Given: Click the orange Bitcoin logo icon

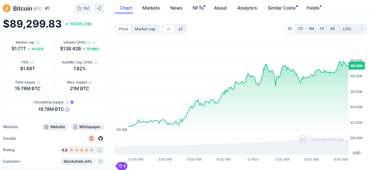Looking at the screenshot, I should pos(7,8).
